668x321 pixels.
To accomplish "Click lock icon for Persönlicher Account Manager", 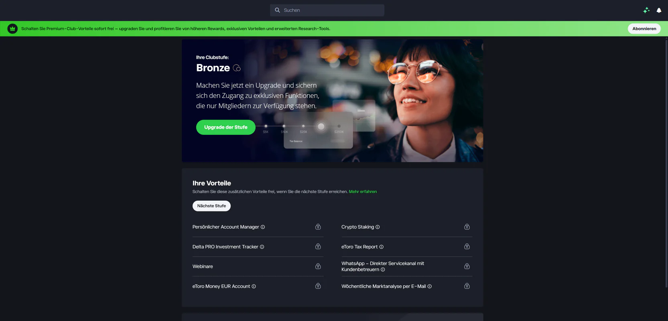I will point(318,227).
